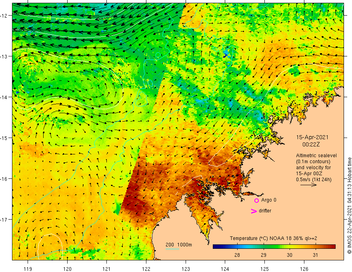Click the 0.5m/s velocity scale arrow
352x272 pixels.
coord(309,185)
